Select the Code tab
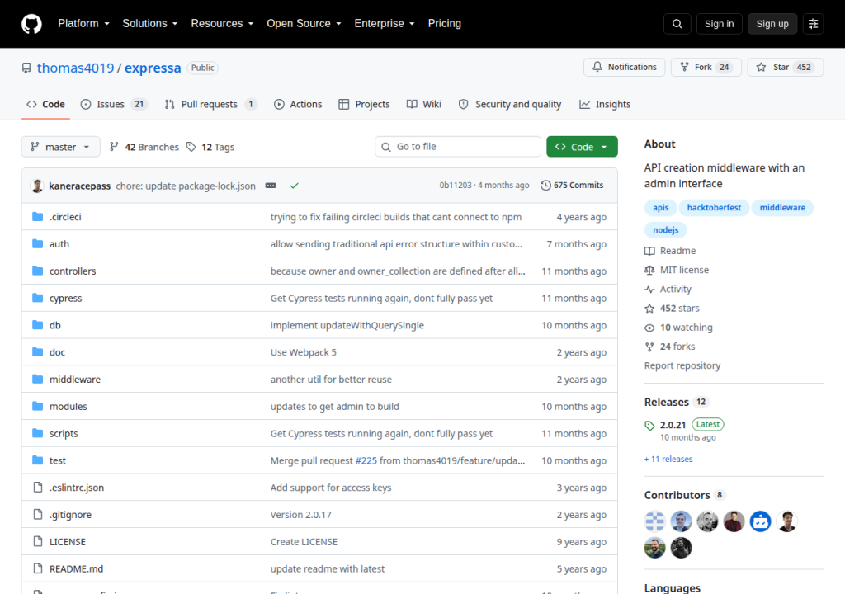 coord(46,105)
